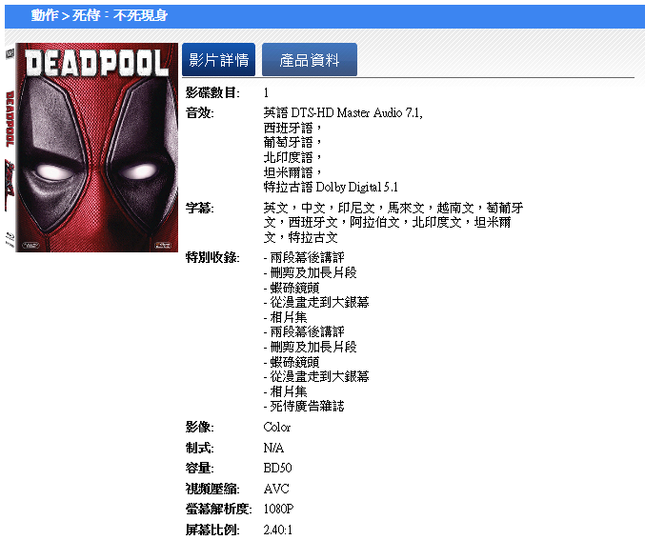Viewport: 645px width, 560px height.
Task: Click the N/A value next to 制式
Action: coord(273,448)
